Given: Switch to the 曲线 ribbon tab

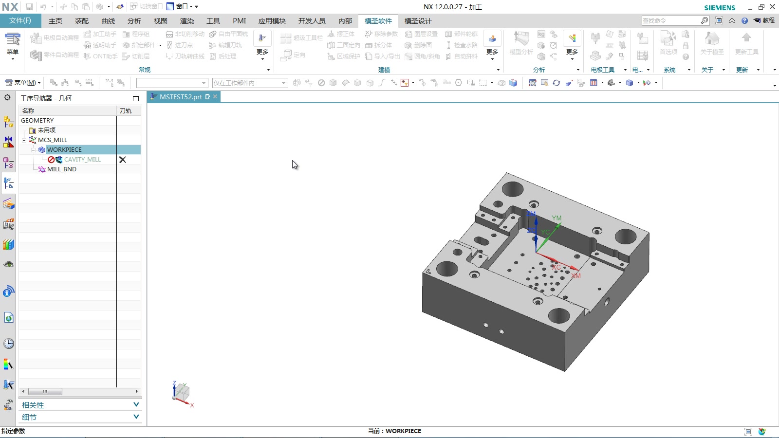Looking at the screenshot, I should pos(108,21).
